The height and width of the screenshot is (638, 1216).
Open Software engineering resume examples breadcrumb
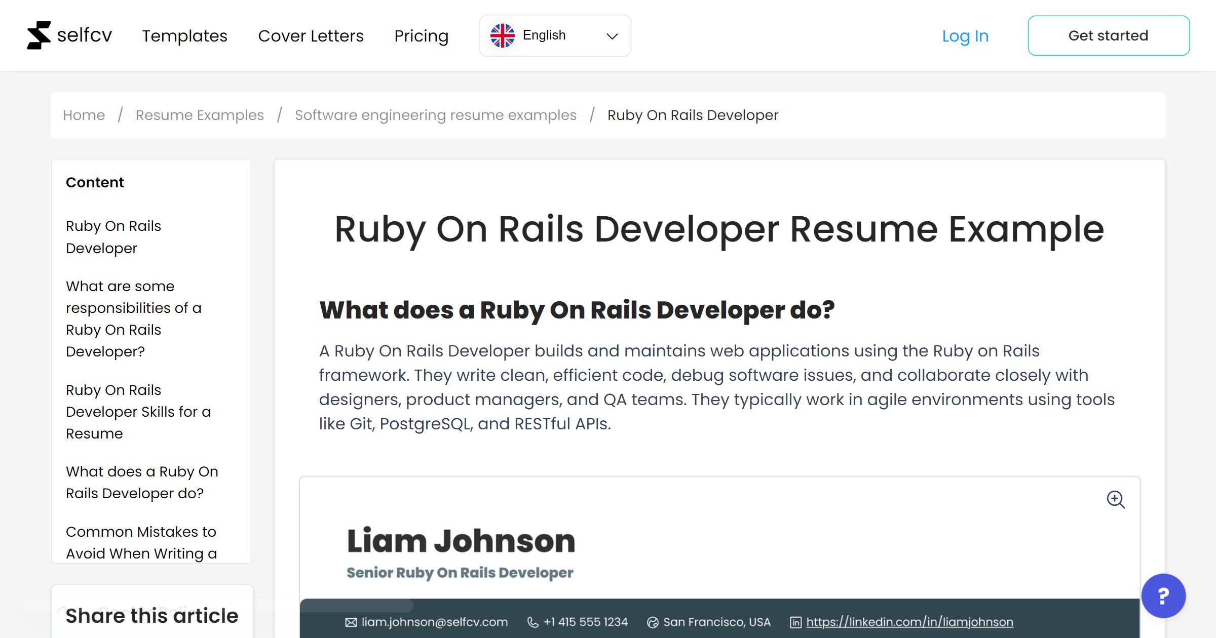[x=436, y=115]
